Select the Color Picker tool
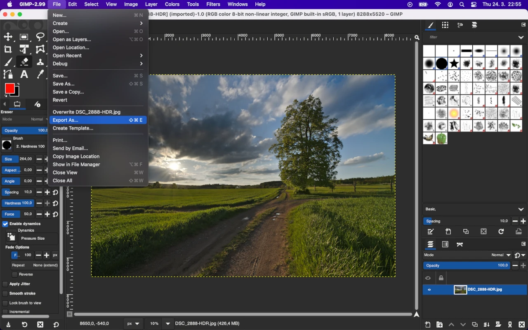The image size is (528, 330). (40, 74)
